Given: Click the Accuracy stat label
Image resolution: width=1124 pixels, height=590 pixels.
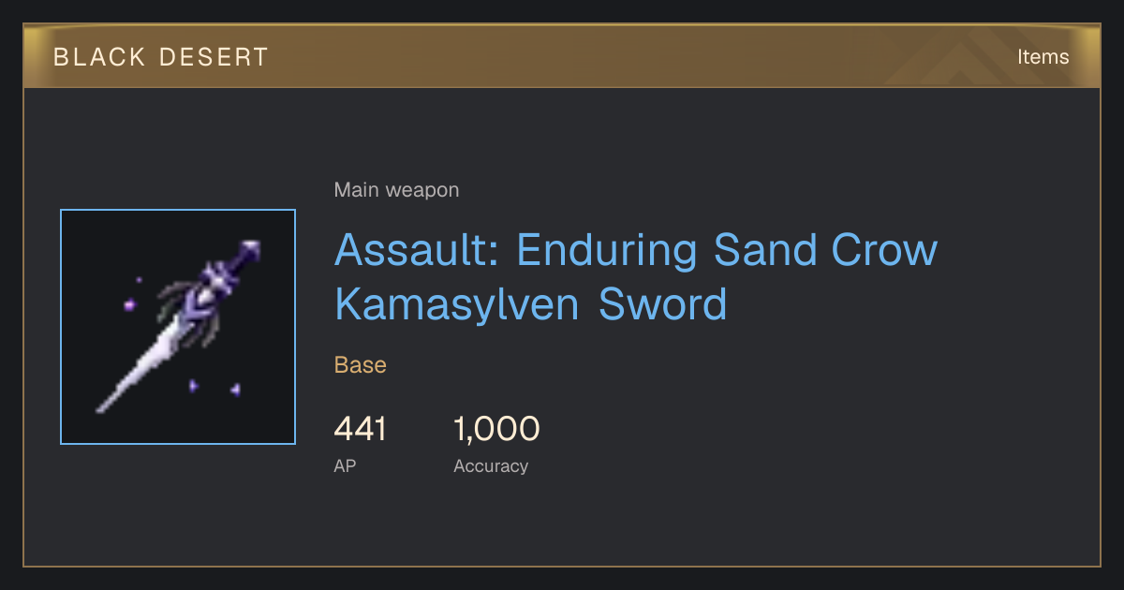Looking at the screenshot, I should pyautogui.click(x=491, y=465).
